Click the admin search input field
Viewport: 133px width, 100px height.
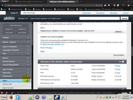(99, 18)
